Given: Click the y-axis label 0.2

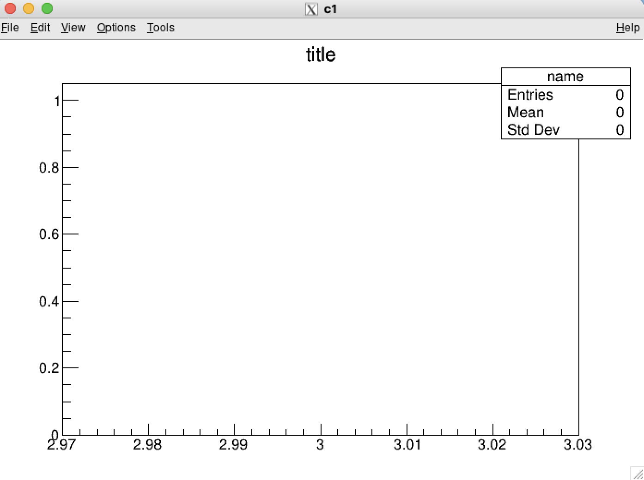Looking at the screenshot, I should (49, 368).
